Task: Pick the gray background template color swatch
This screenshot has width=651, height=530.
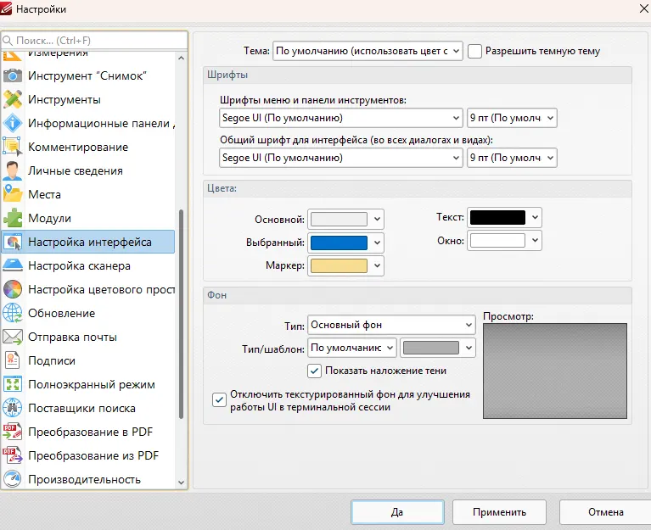Action: (x=431, y=348)
